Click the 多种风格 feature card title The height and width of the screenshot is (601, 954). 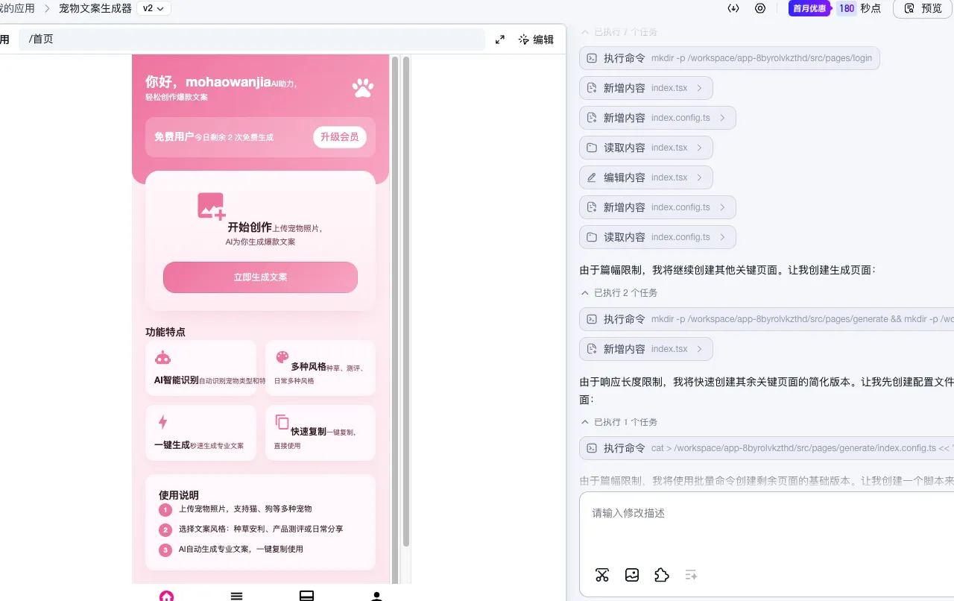(309, 367)
